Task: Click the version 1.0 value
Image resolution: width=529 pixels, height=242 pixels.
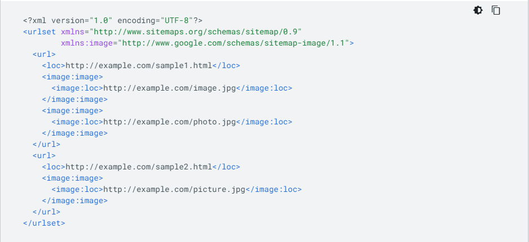Action: pyautogui.click(x=100, y=20)
